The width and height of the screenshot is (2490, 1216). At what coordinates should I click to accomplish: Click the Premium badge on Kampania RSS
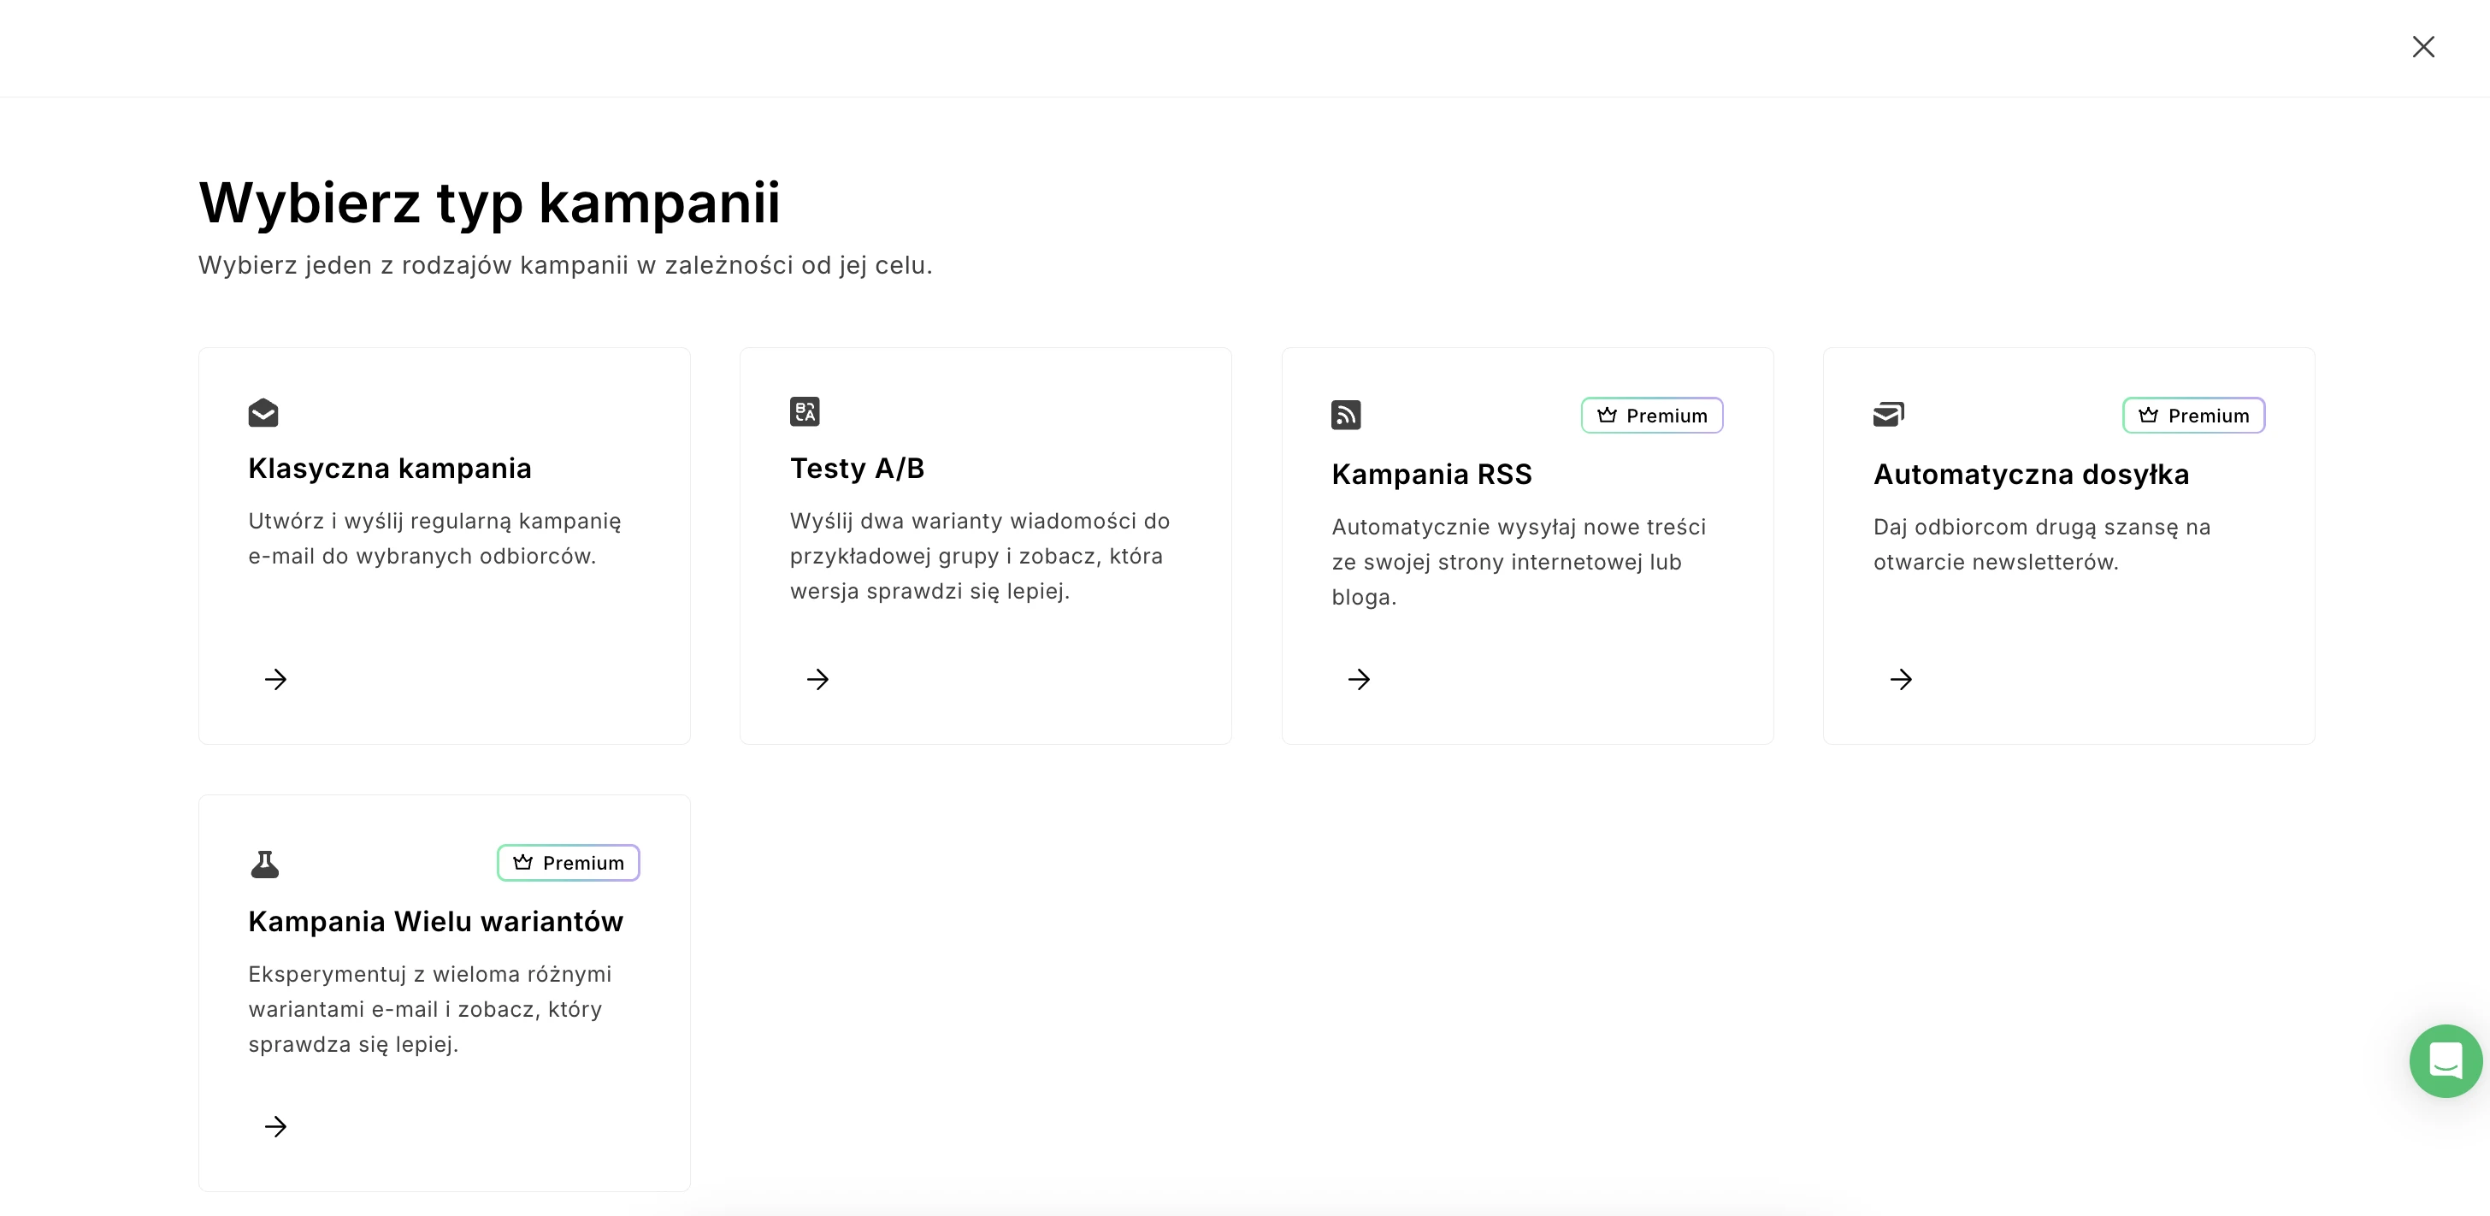[1652, 416]
